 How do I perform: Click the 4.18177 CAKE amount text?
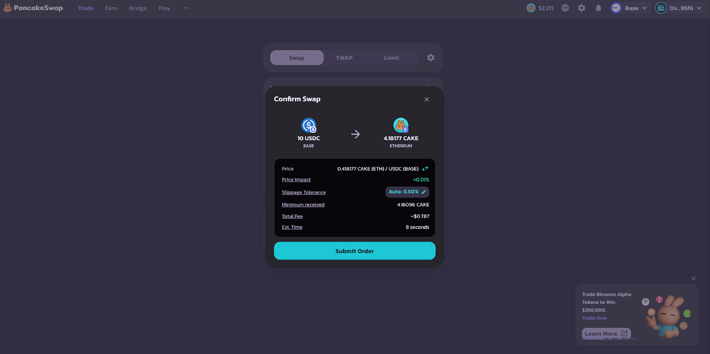pos(401,138)
